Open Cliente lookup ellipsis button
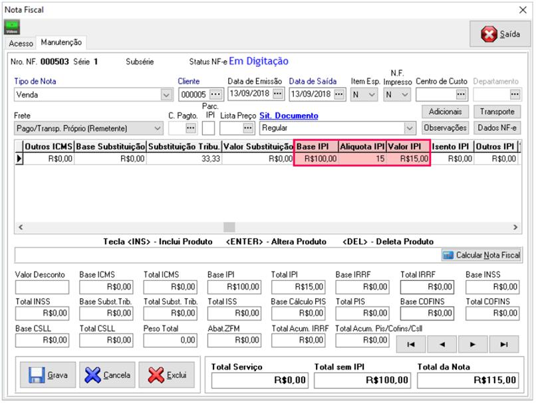 215,94
